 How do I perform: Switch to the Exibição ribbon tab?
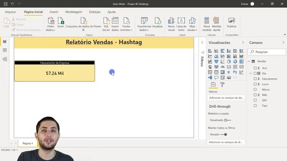coord(95,12)
